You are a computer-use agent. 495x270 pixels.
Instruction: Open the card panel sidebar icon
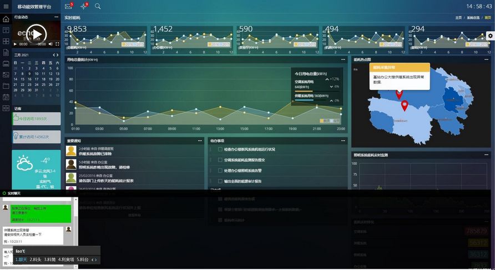pyautogui.click(x=6, y=63)
